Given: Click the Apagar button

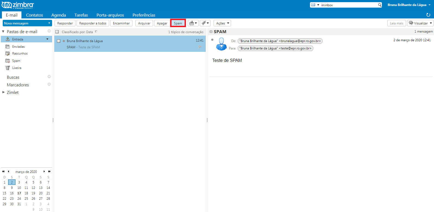Looking at the screenshot, I should (162, 23).
